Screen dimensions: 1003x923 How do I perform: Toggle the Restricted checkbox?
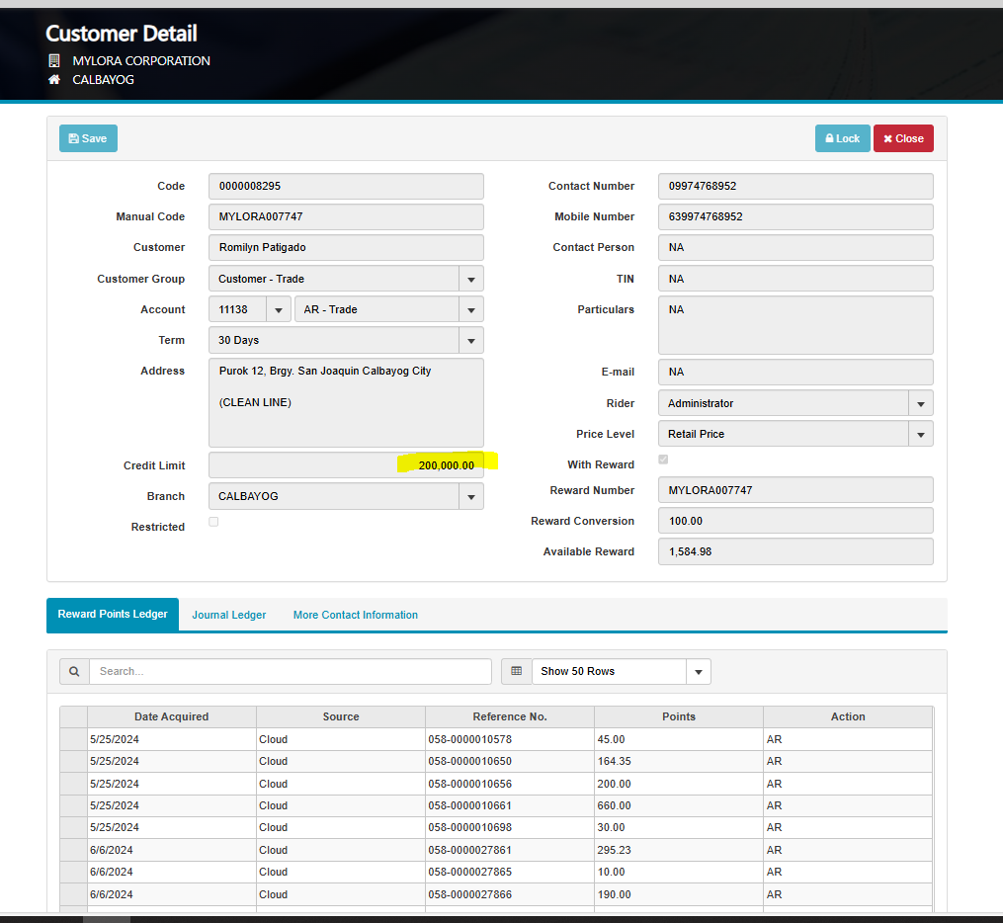pos(214,522)
